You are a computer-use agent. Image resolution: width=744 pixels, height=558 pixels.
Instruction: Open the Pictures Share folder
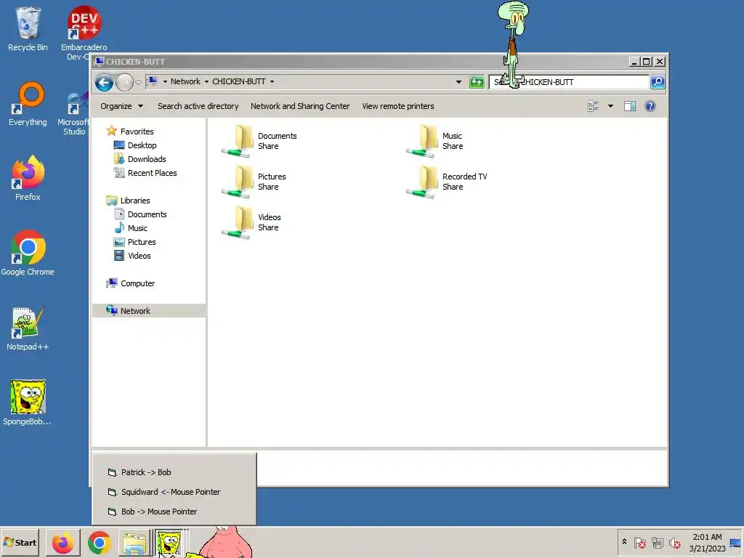254,182
